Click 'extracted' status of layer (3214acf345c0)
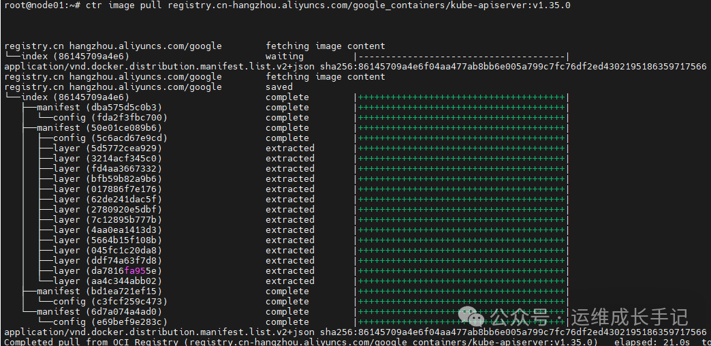Image resolution: width=711 pixels, height=346 pixels. 289,158
